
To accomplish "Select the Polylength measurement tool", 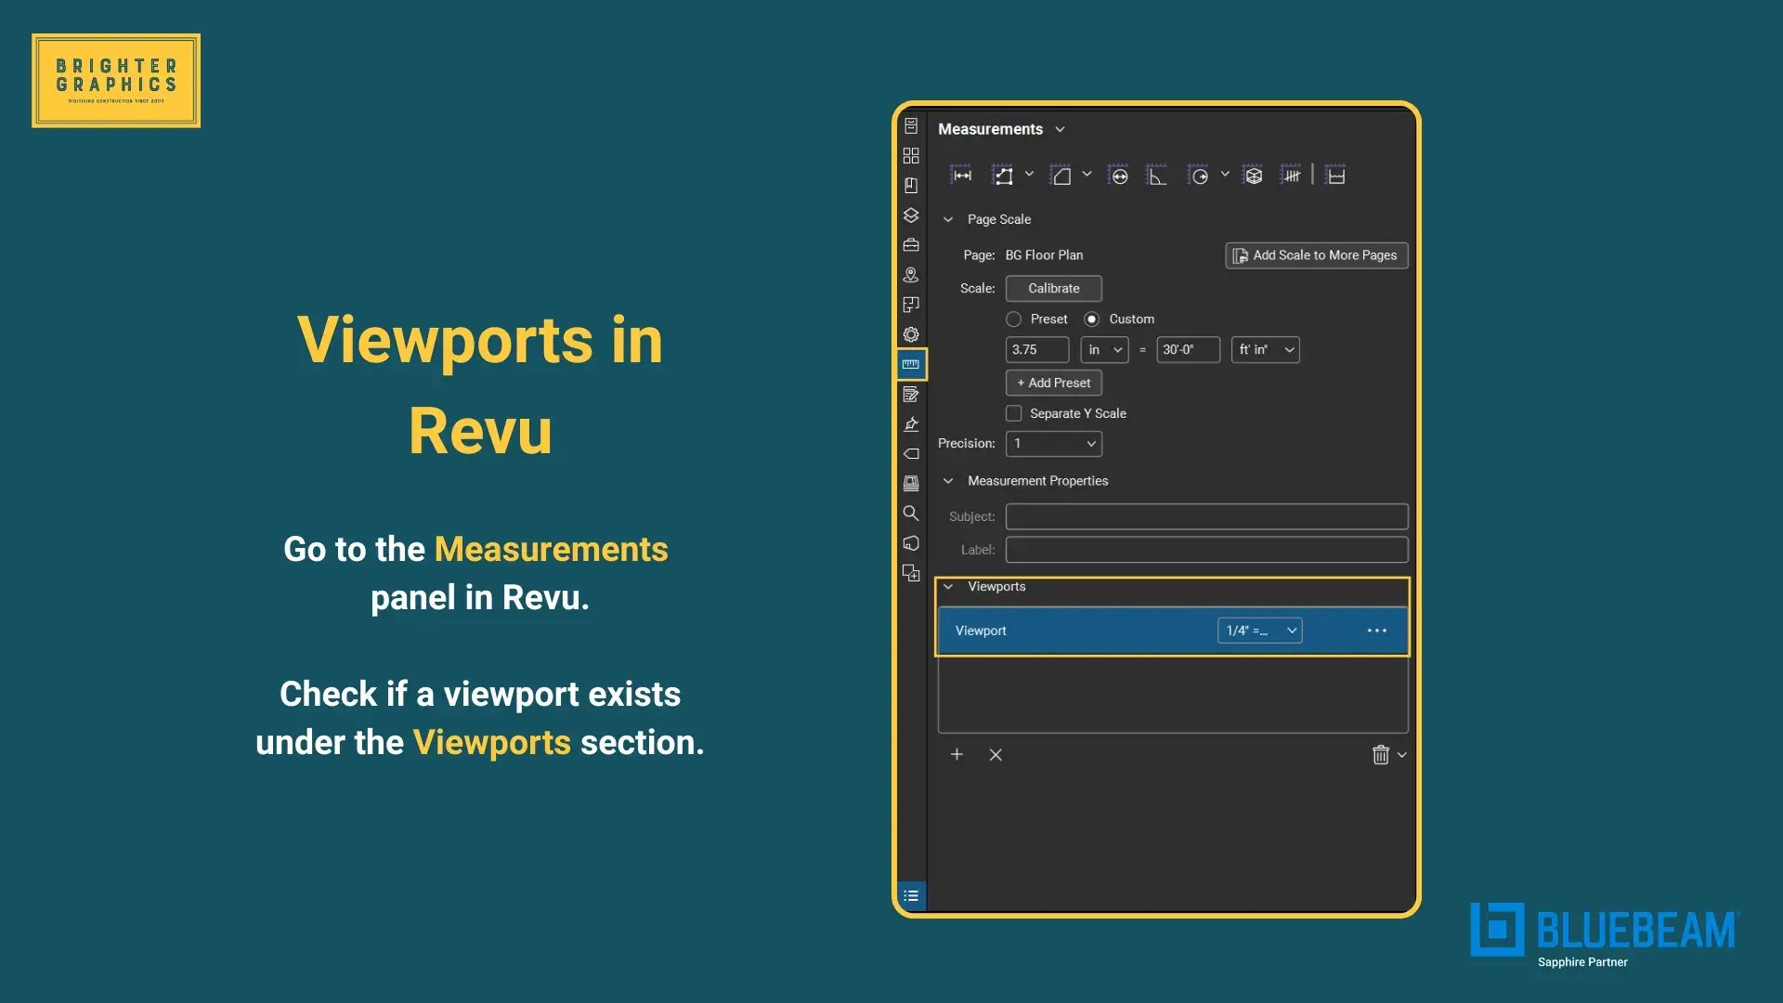I will click(x=1003, y=176).
